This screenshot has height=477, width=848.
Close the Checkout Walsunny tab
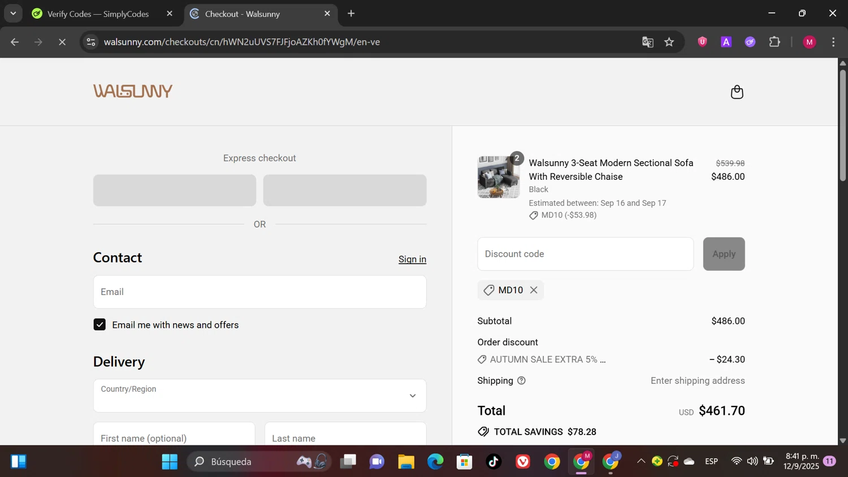click(x=327, y=14)
